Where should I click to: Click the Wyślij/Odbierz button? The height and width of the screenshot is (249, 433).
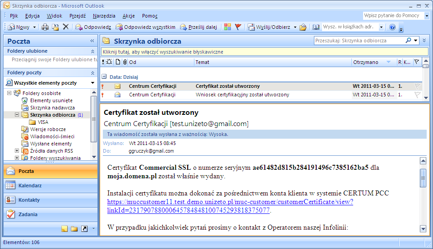[269, 27]
